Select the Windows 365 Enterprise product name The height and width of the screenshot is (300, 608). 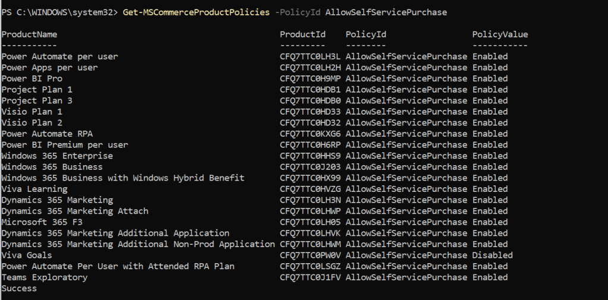[57, 156]
